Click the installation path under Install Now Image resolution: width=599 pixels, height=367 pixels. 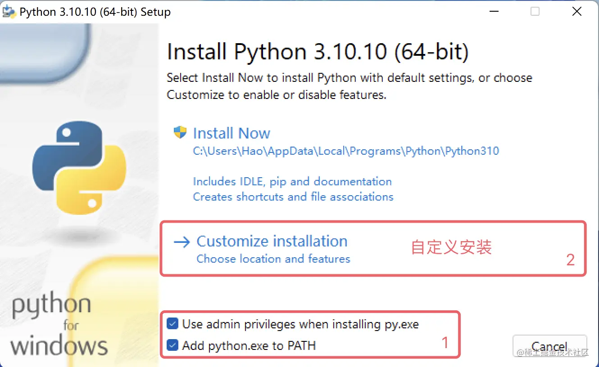coord(345,151)
